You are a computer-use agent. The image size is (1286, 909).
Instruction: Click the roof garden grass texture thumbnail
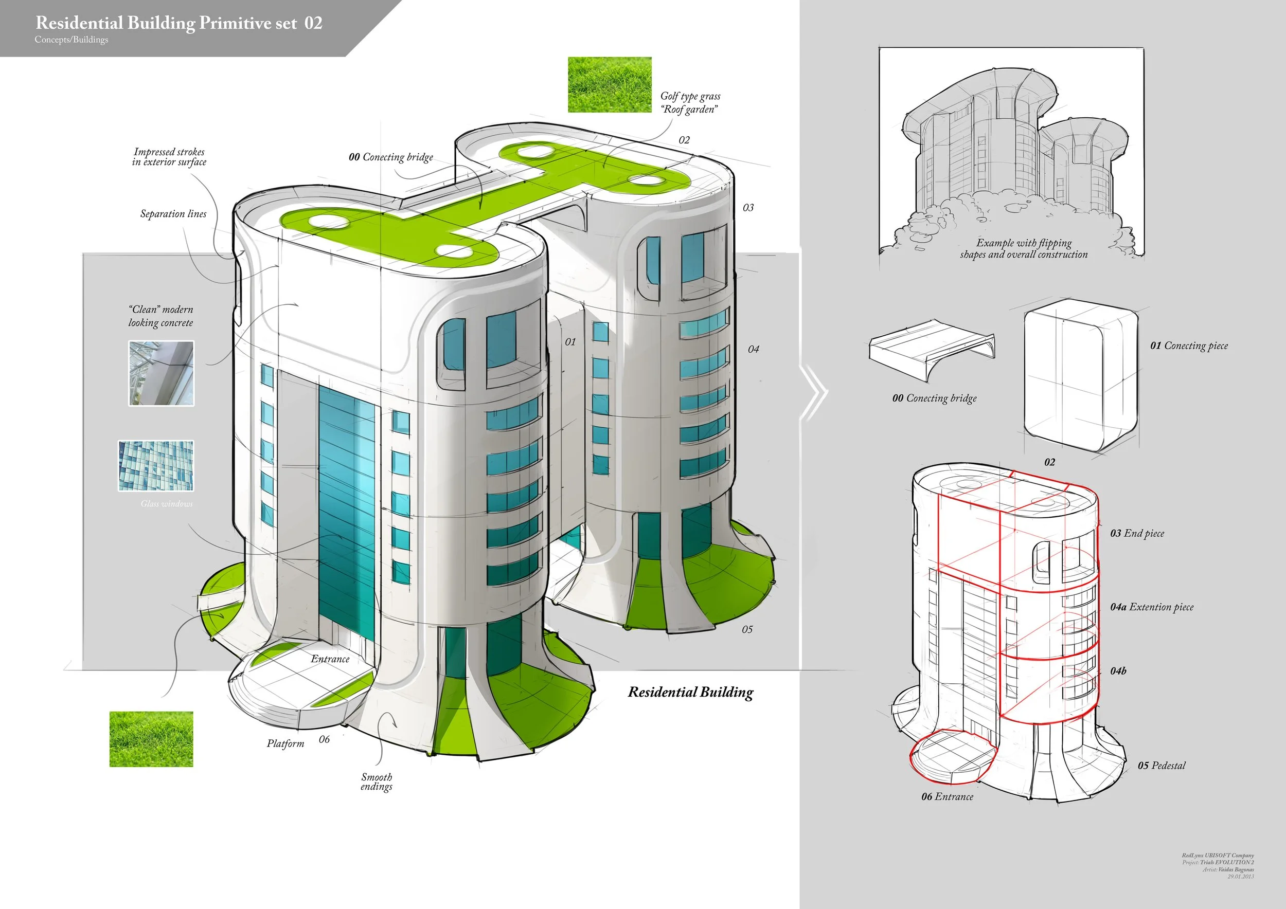pyautogui.click(x=610, y=84)
